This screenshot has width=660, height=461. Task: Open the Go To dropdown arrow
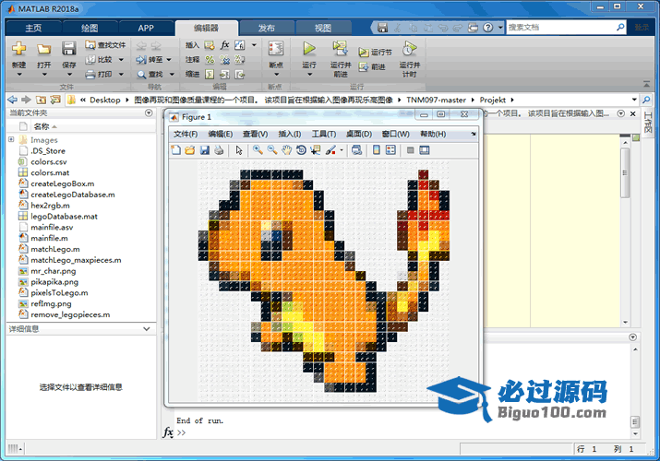pos(169,60)
